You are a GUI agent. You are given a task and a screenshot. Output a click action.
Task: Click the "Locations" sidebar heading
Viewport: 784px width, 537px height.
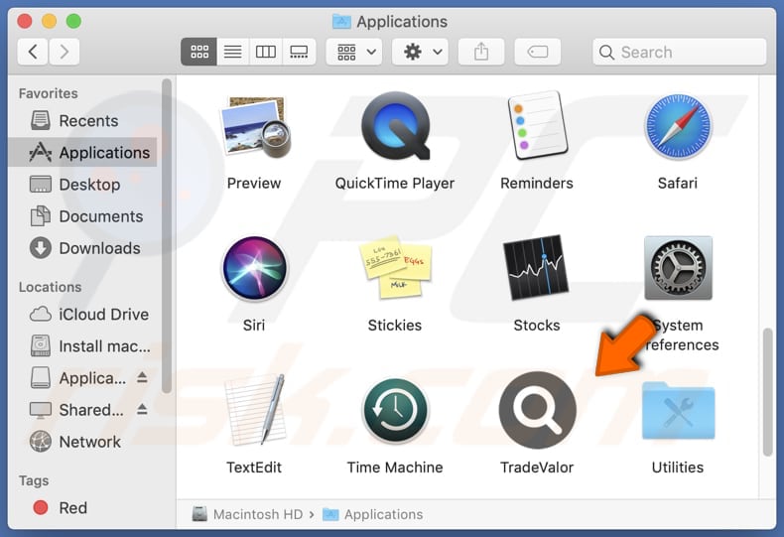(50, 287)
